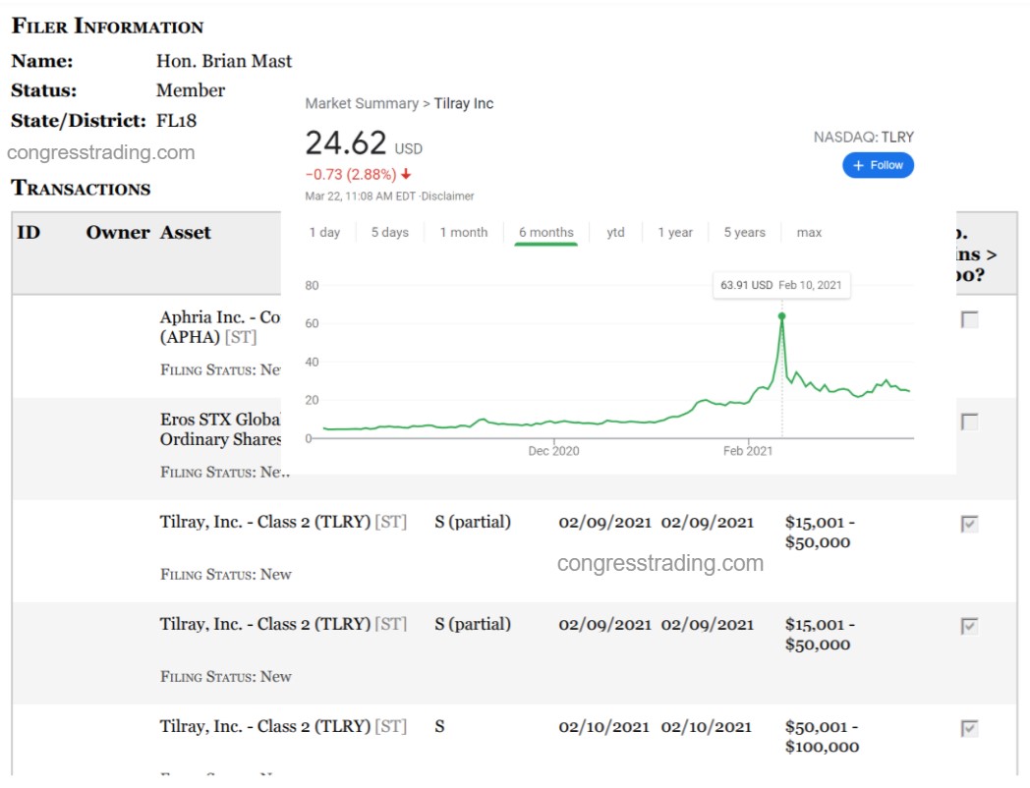Screen dimensions: 1030x788
Task: Click the S transaction type for 02/10/2021
Action: (x=439, y=726)
